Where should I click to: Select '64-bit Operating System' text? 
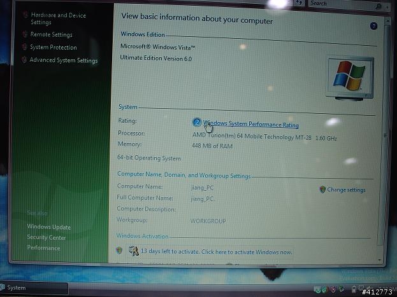click(x=149, y=158)
